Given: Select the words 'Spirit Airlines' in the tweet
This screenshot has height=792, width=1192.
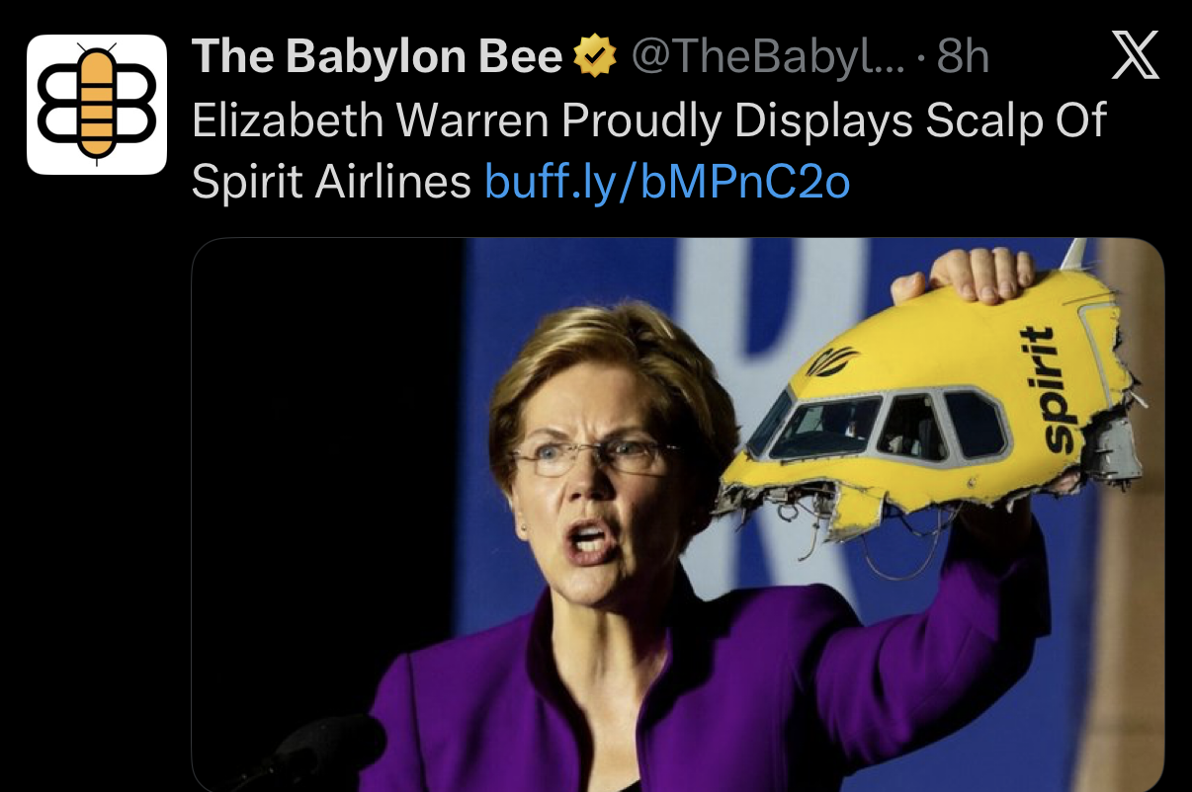Looking at the screenshot, I should coord(331,181).
